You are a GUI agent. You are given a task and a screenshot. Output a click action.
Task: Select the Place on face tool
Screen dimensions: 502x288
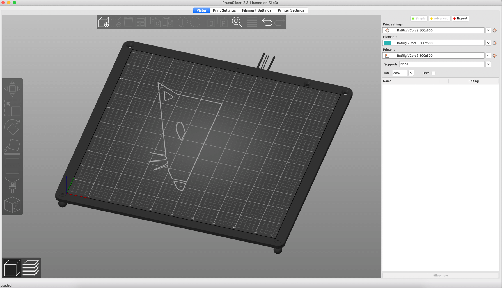pyautogui.click(x=12, y=147)
